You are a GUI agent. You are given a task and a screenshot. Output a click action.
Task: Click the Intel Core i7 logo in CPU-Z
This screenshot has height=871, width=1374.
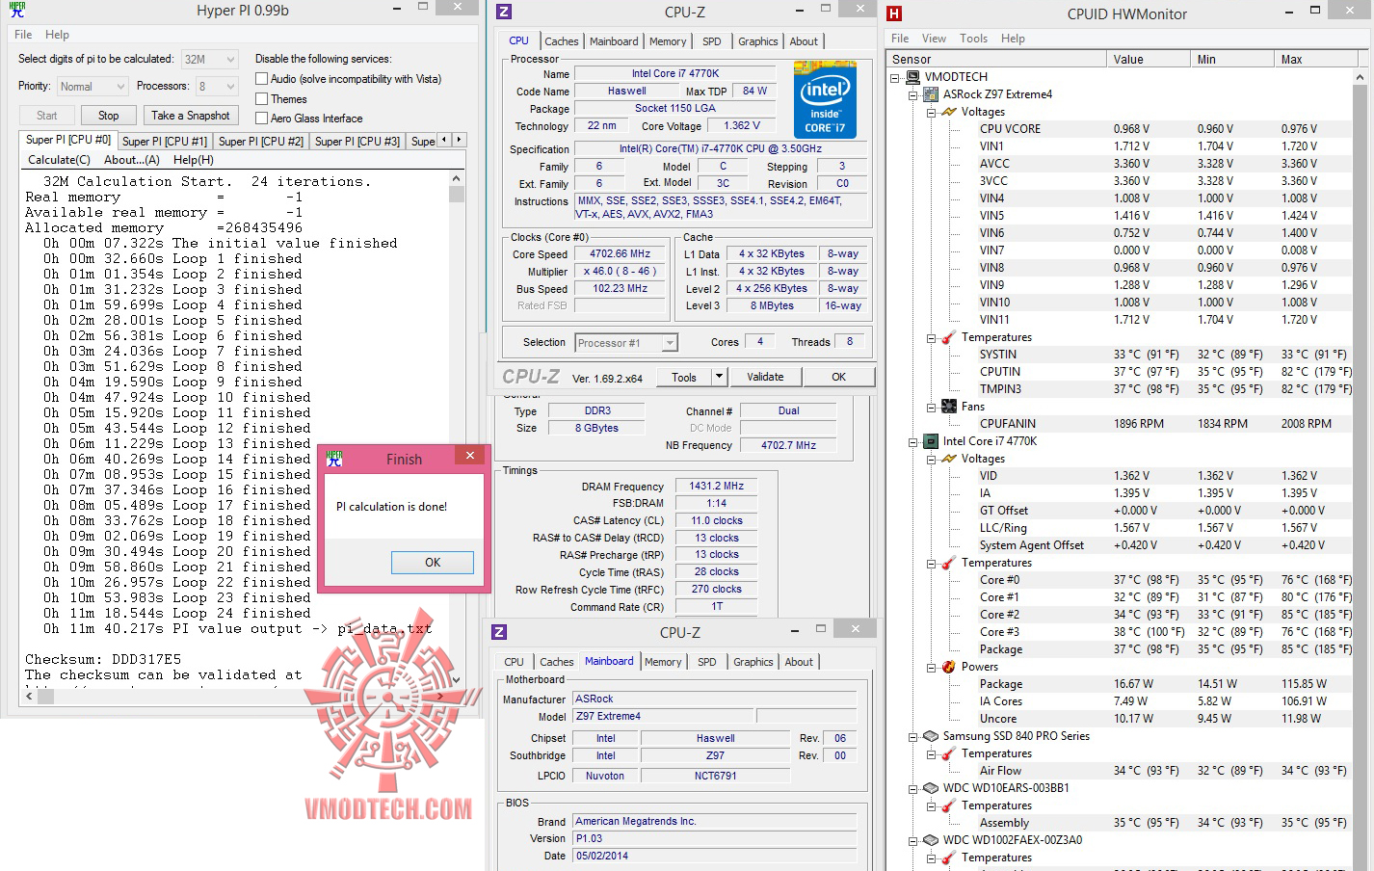(825, 99)
